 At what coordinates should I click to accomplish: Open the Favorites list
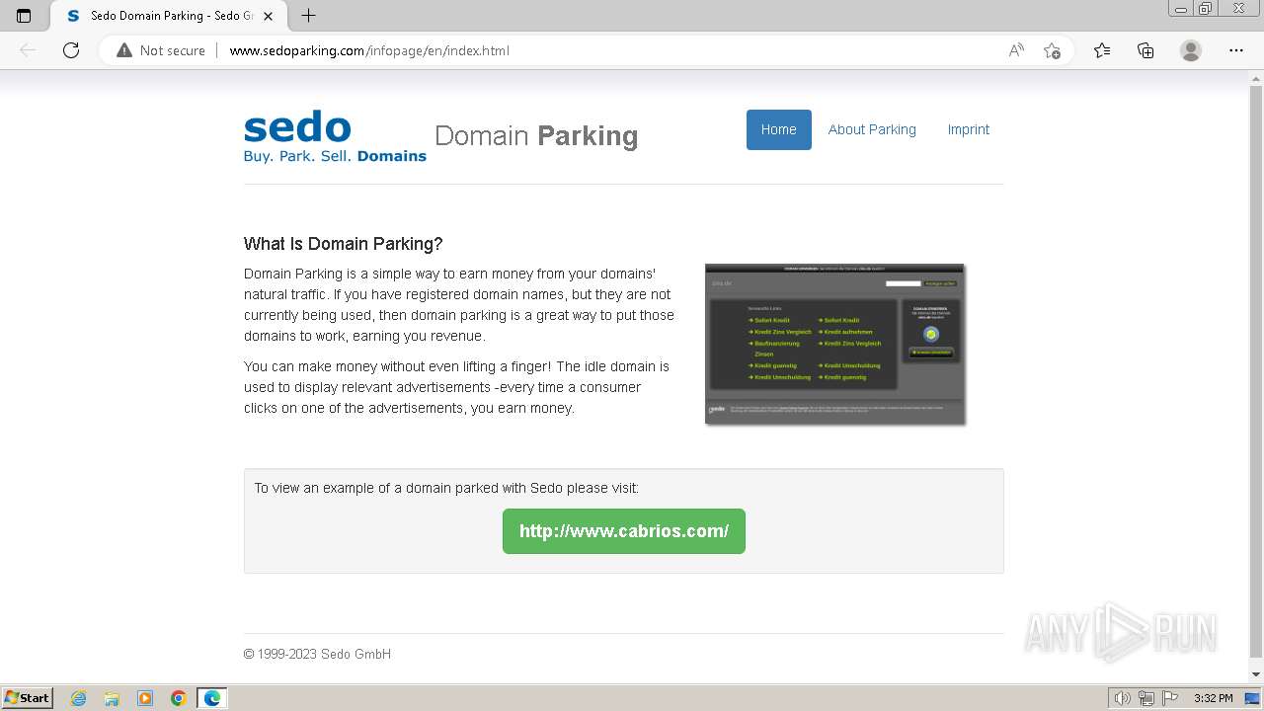coord(1102,50)
